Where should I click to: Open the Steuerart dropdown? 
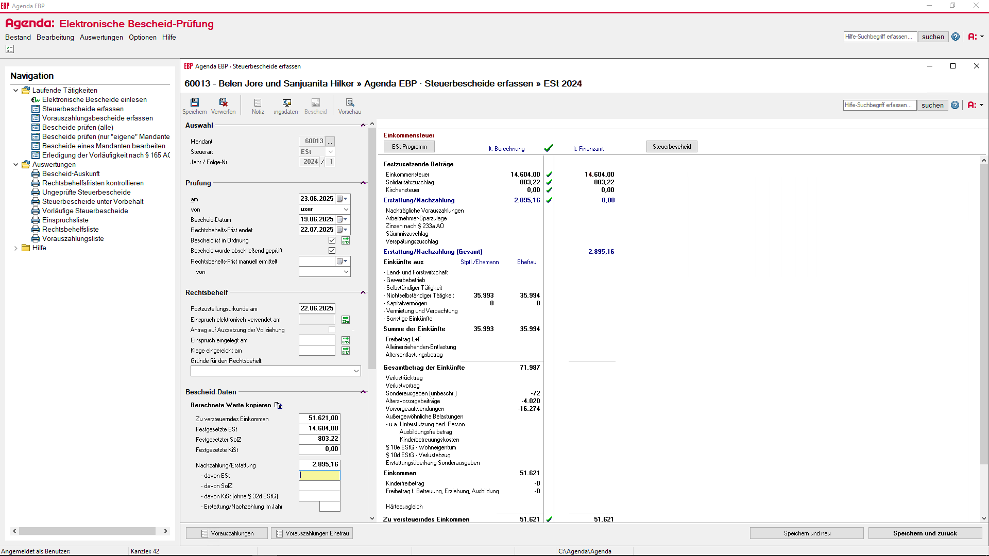[330, 151]
